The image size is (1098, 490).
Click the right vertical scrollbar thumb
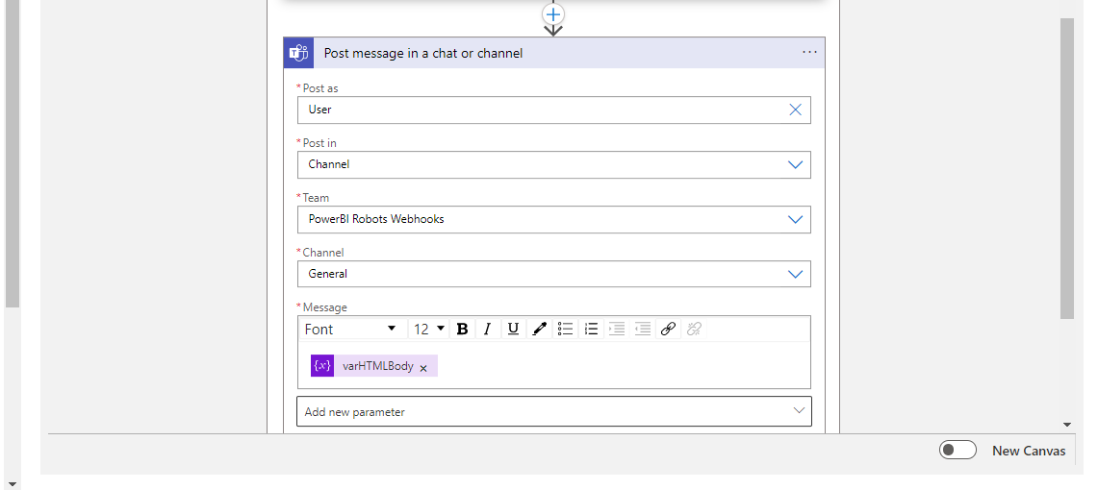(x=1067, y=168)
